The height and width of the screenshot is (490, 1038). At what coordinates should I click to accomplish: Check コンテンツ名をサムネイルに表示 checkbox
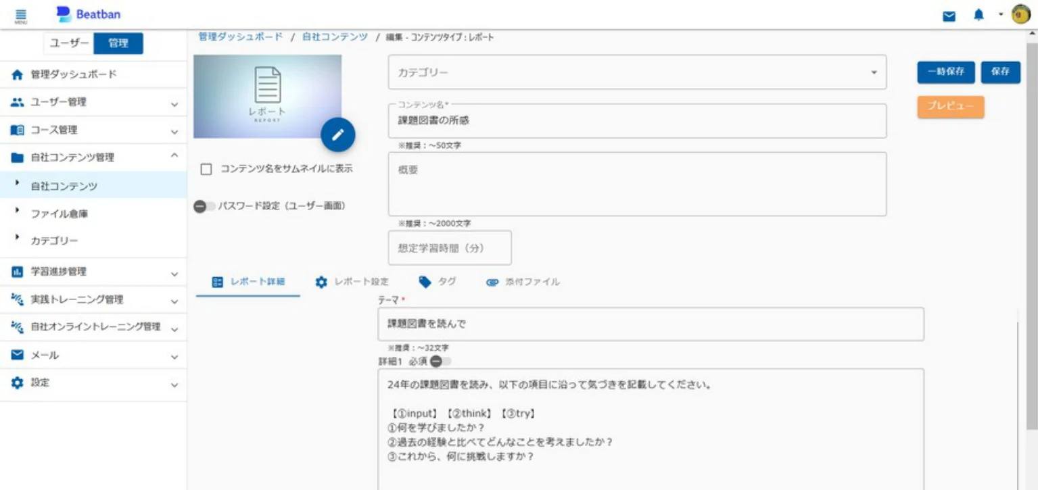click(x=206, y=170)
